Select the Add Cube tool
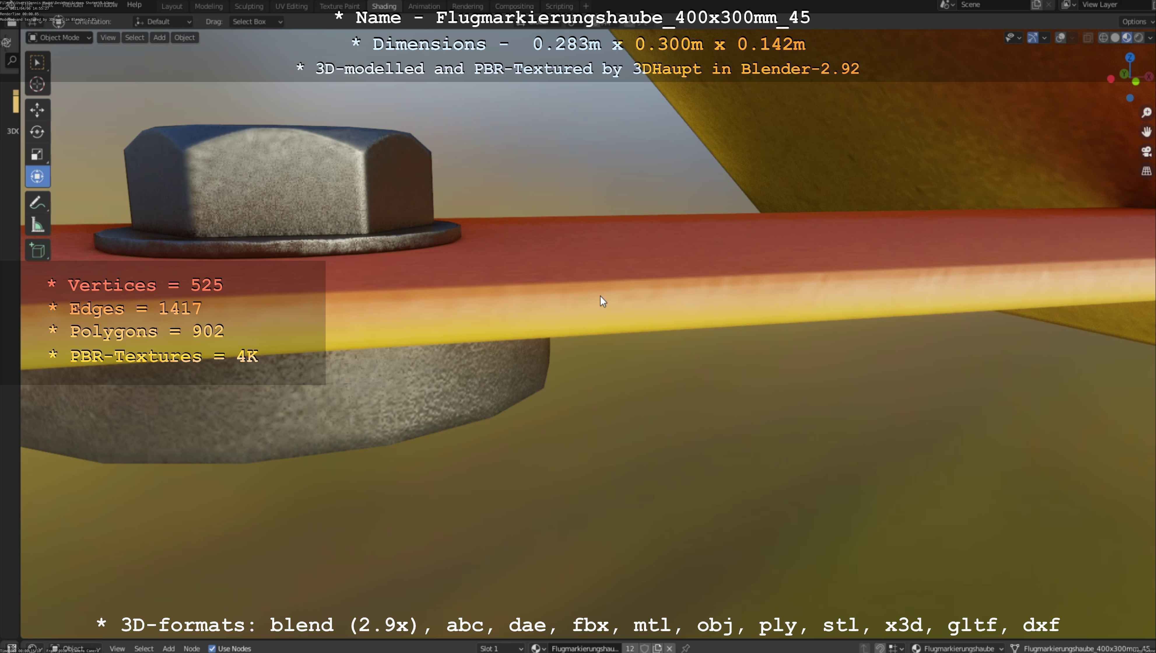This screenshot has width=1156, height=653. click(37, 251)
